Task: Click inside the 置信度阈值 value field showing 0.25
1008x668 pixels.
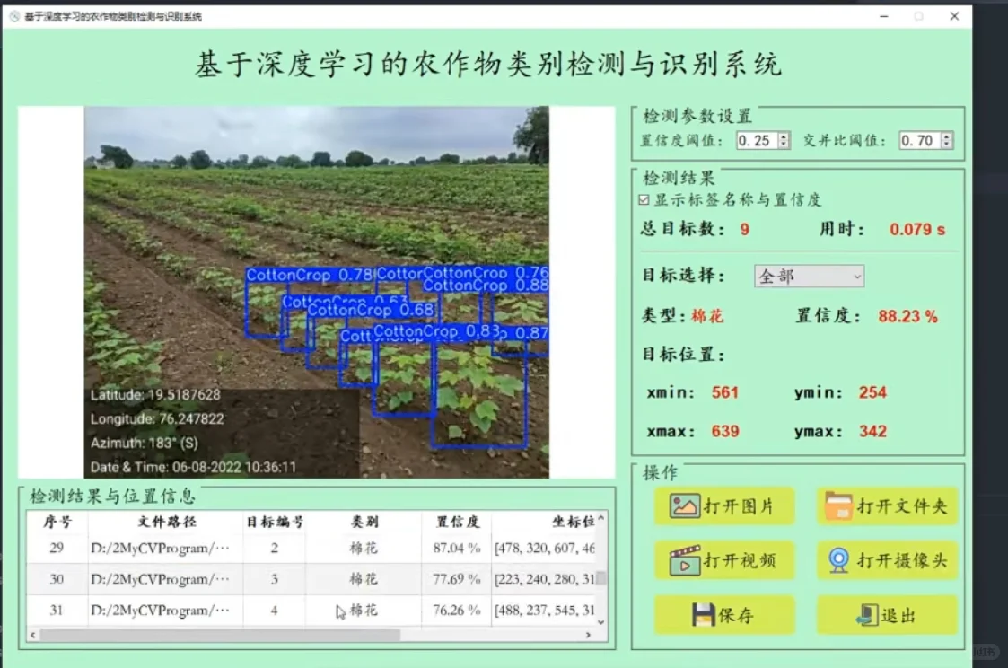Action: coord(758,140)
